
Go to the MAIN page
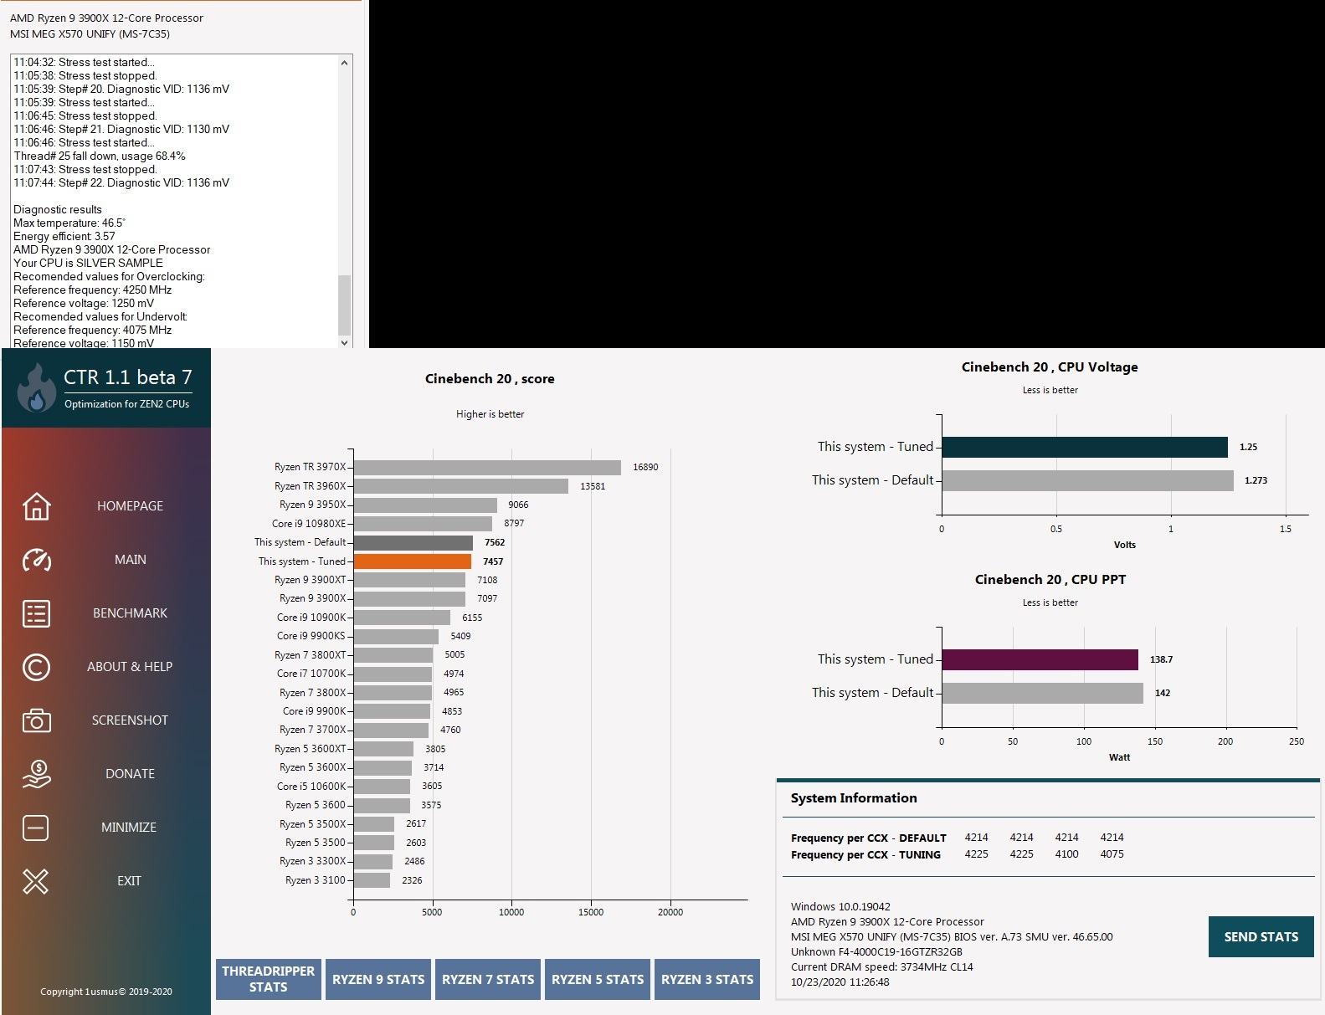point(130,560)
